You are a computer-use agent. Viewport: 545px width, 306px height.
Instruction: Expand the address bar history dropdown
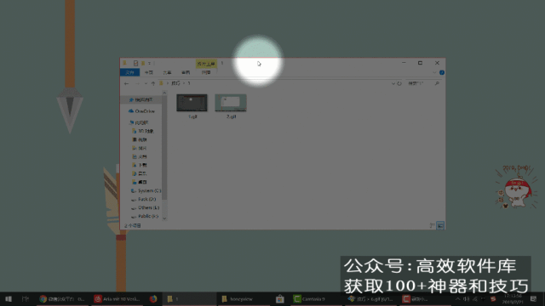(x=393, y=83)
